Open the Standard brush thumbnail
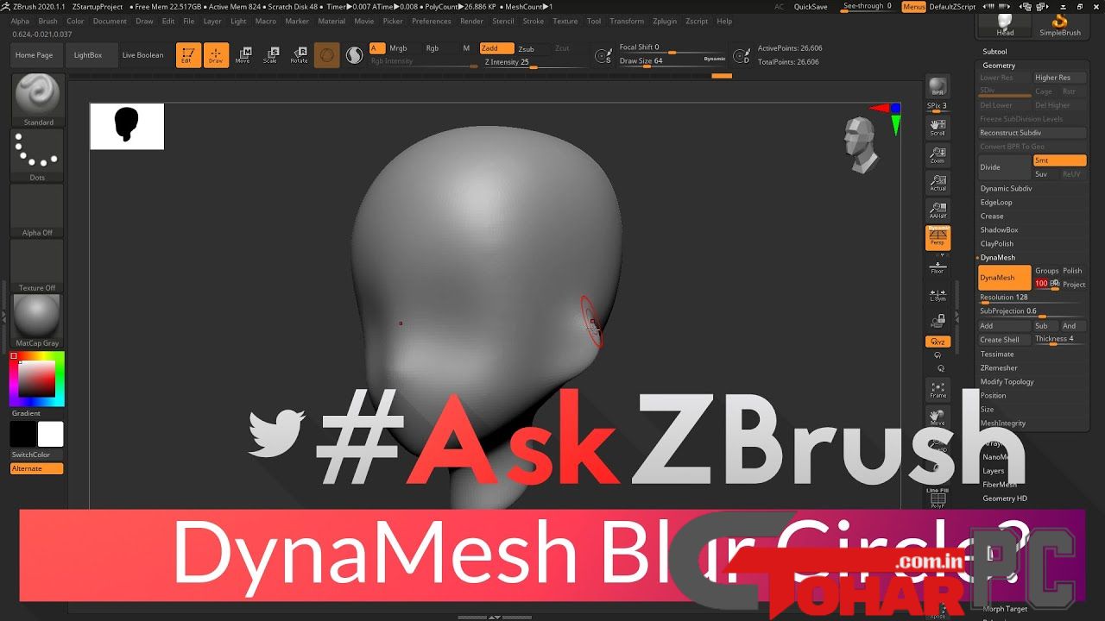 (x=37, y=100)
